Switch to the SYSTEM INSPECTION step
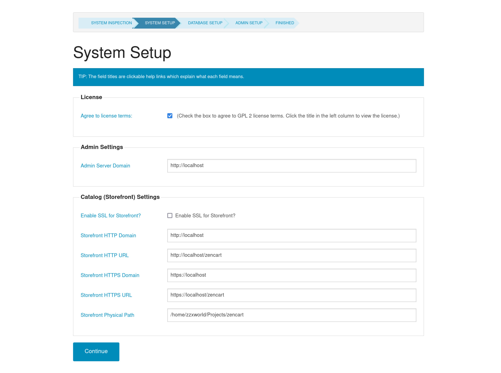The image size is (501, 373). [x=111, y=23]
